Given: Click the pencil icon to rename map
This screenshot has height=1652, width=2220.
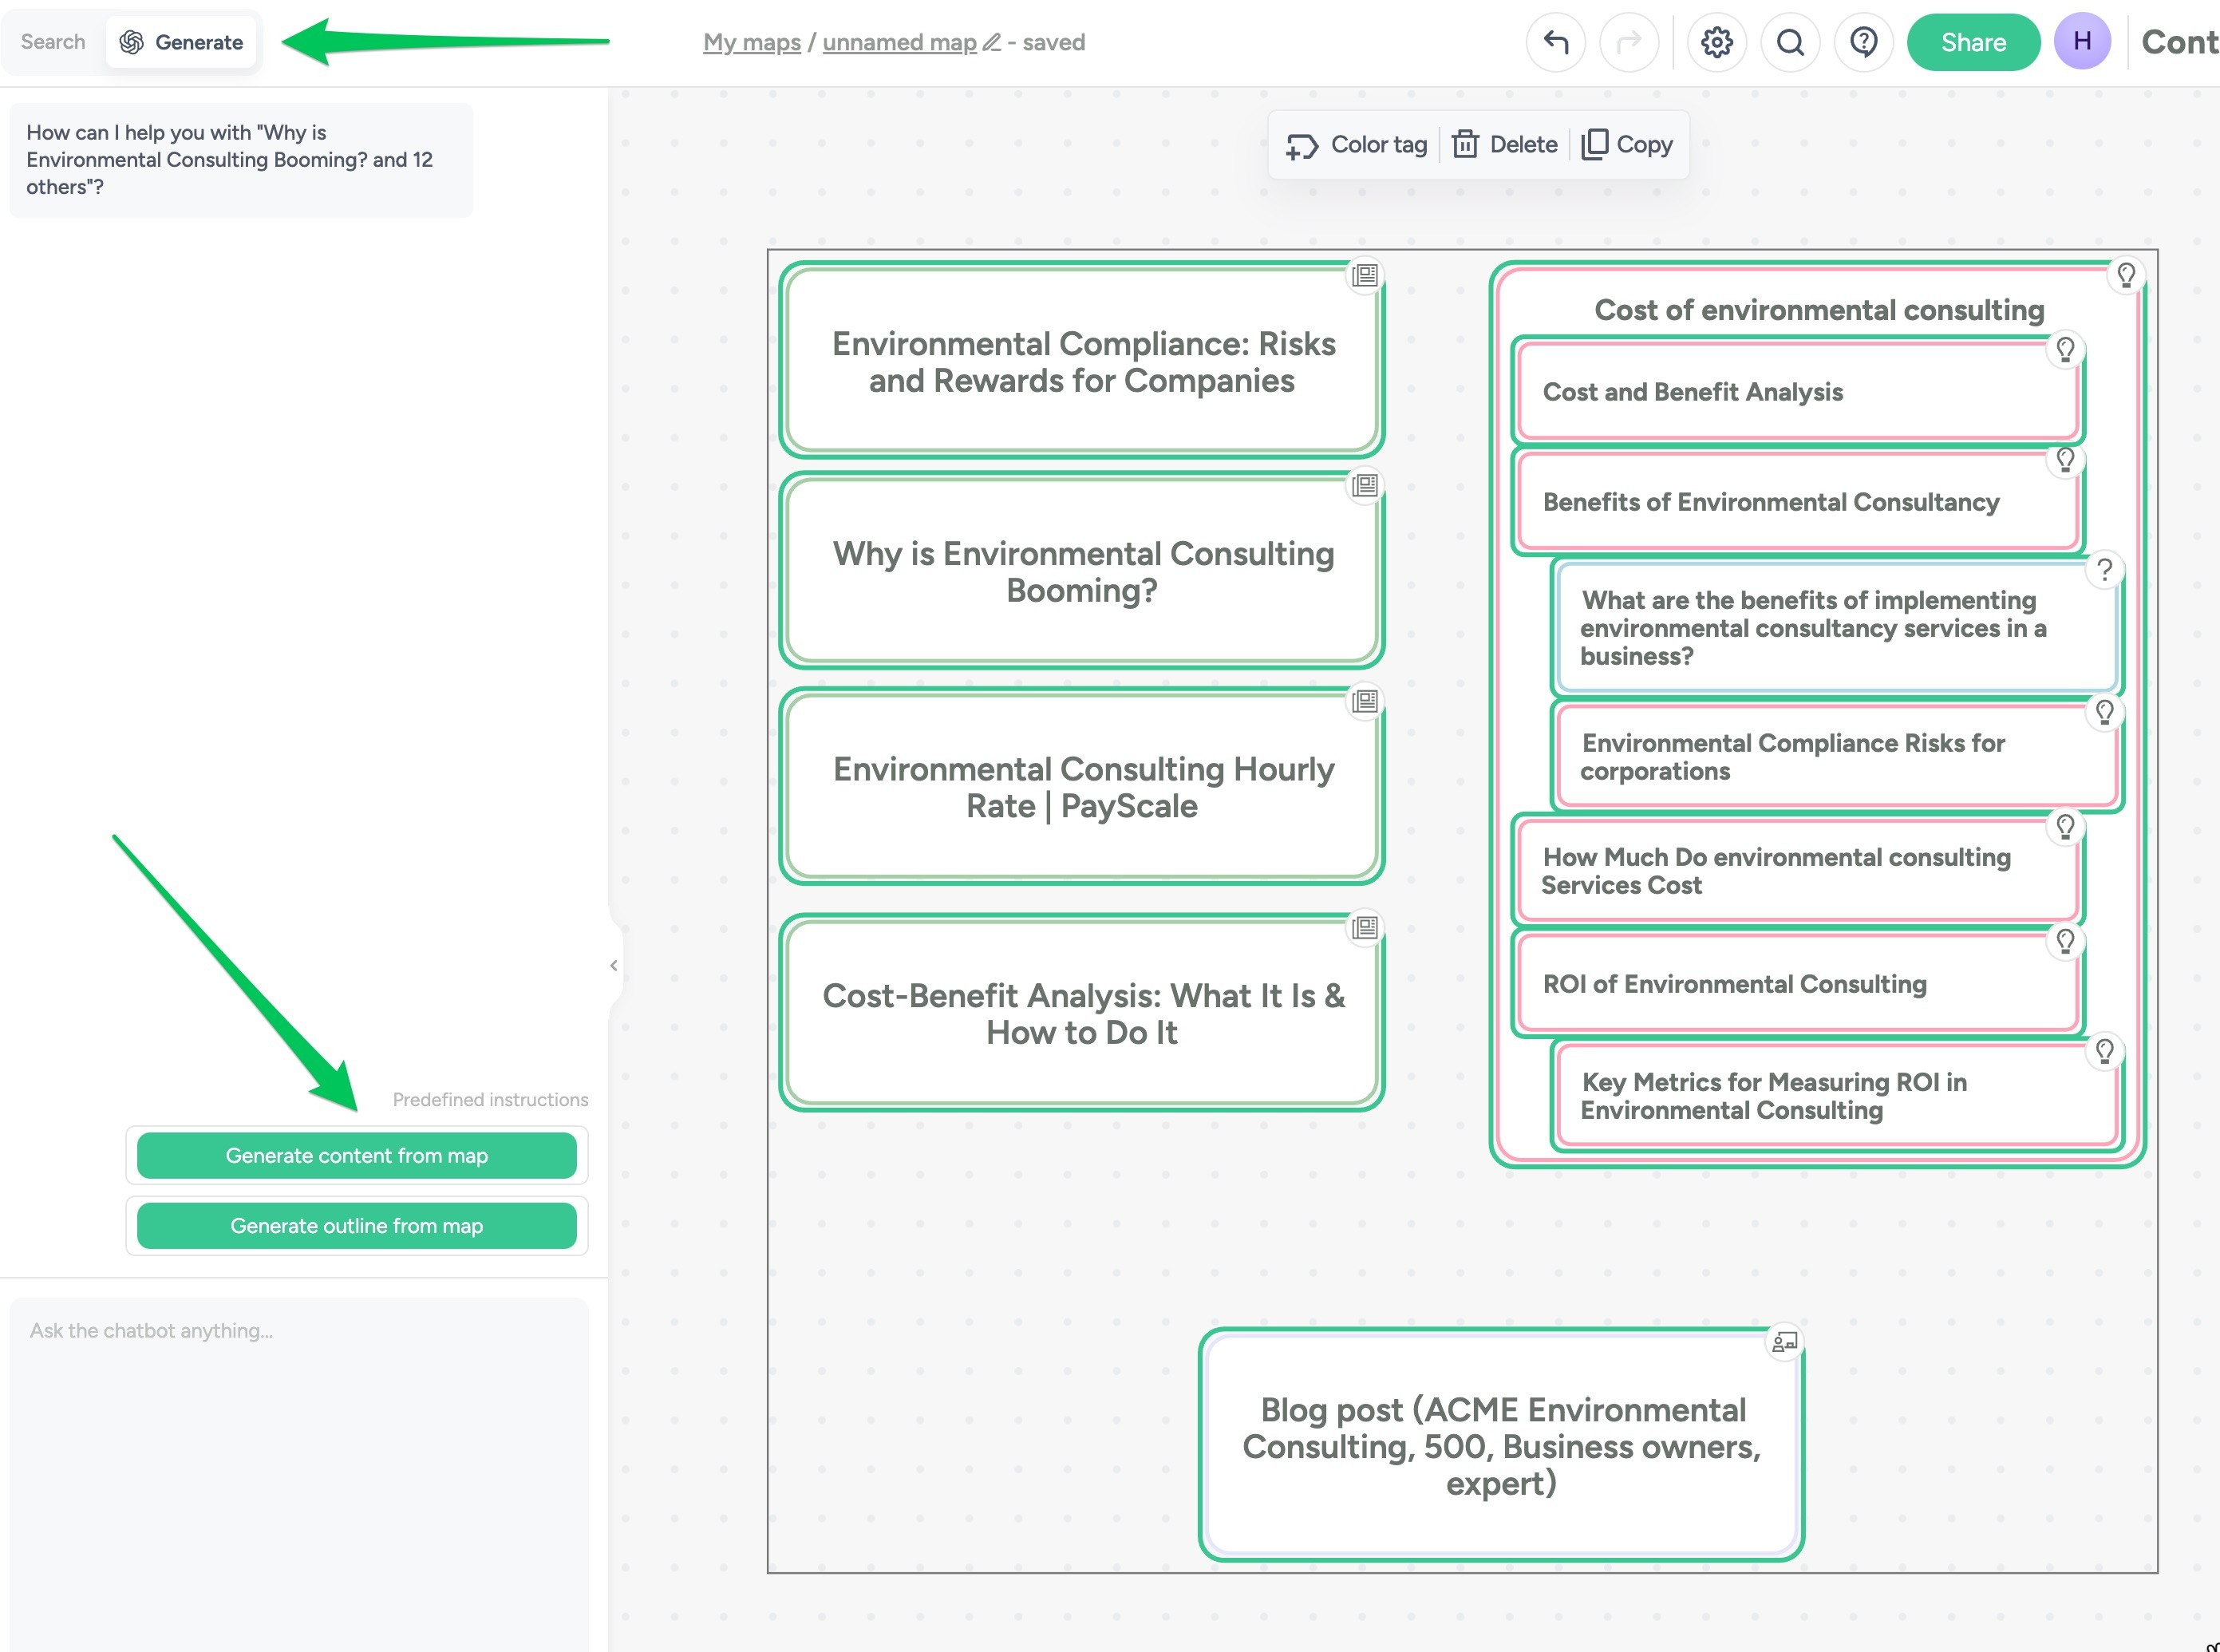Looking at the screenshot, I should pos(992,42).
